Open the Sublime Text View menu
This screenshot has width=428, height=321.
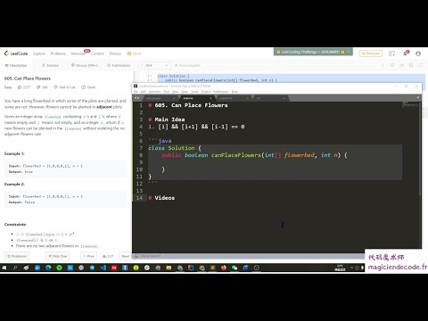[176, 92]
